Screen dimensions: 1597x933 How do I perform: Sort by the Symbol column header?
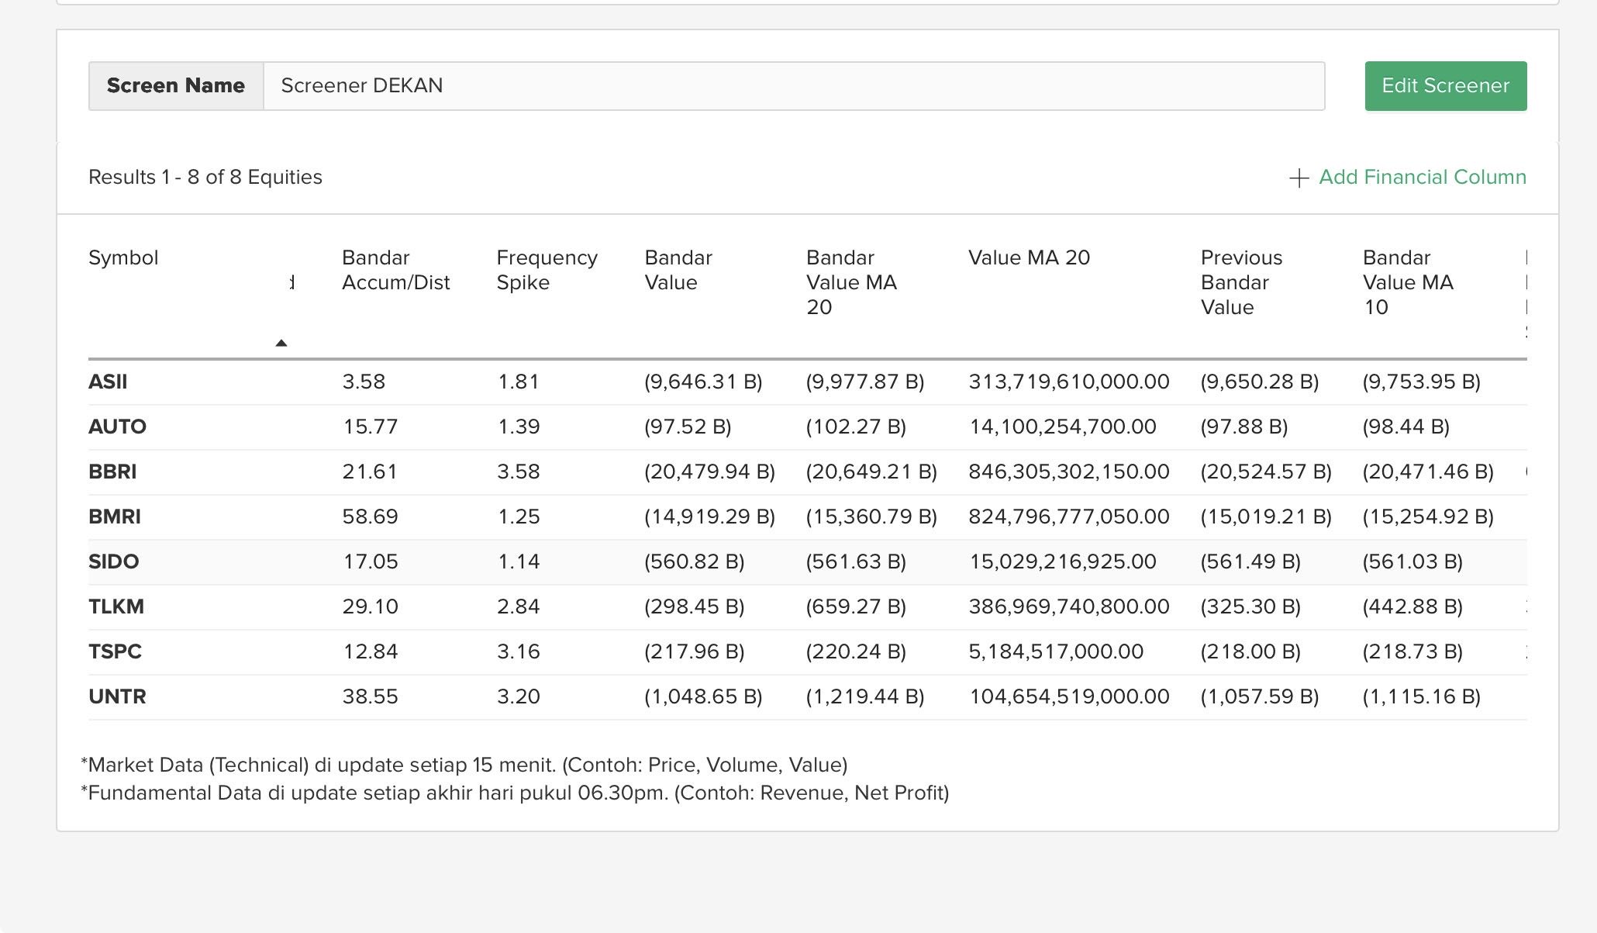123,257
